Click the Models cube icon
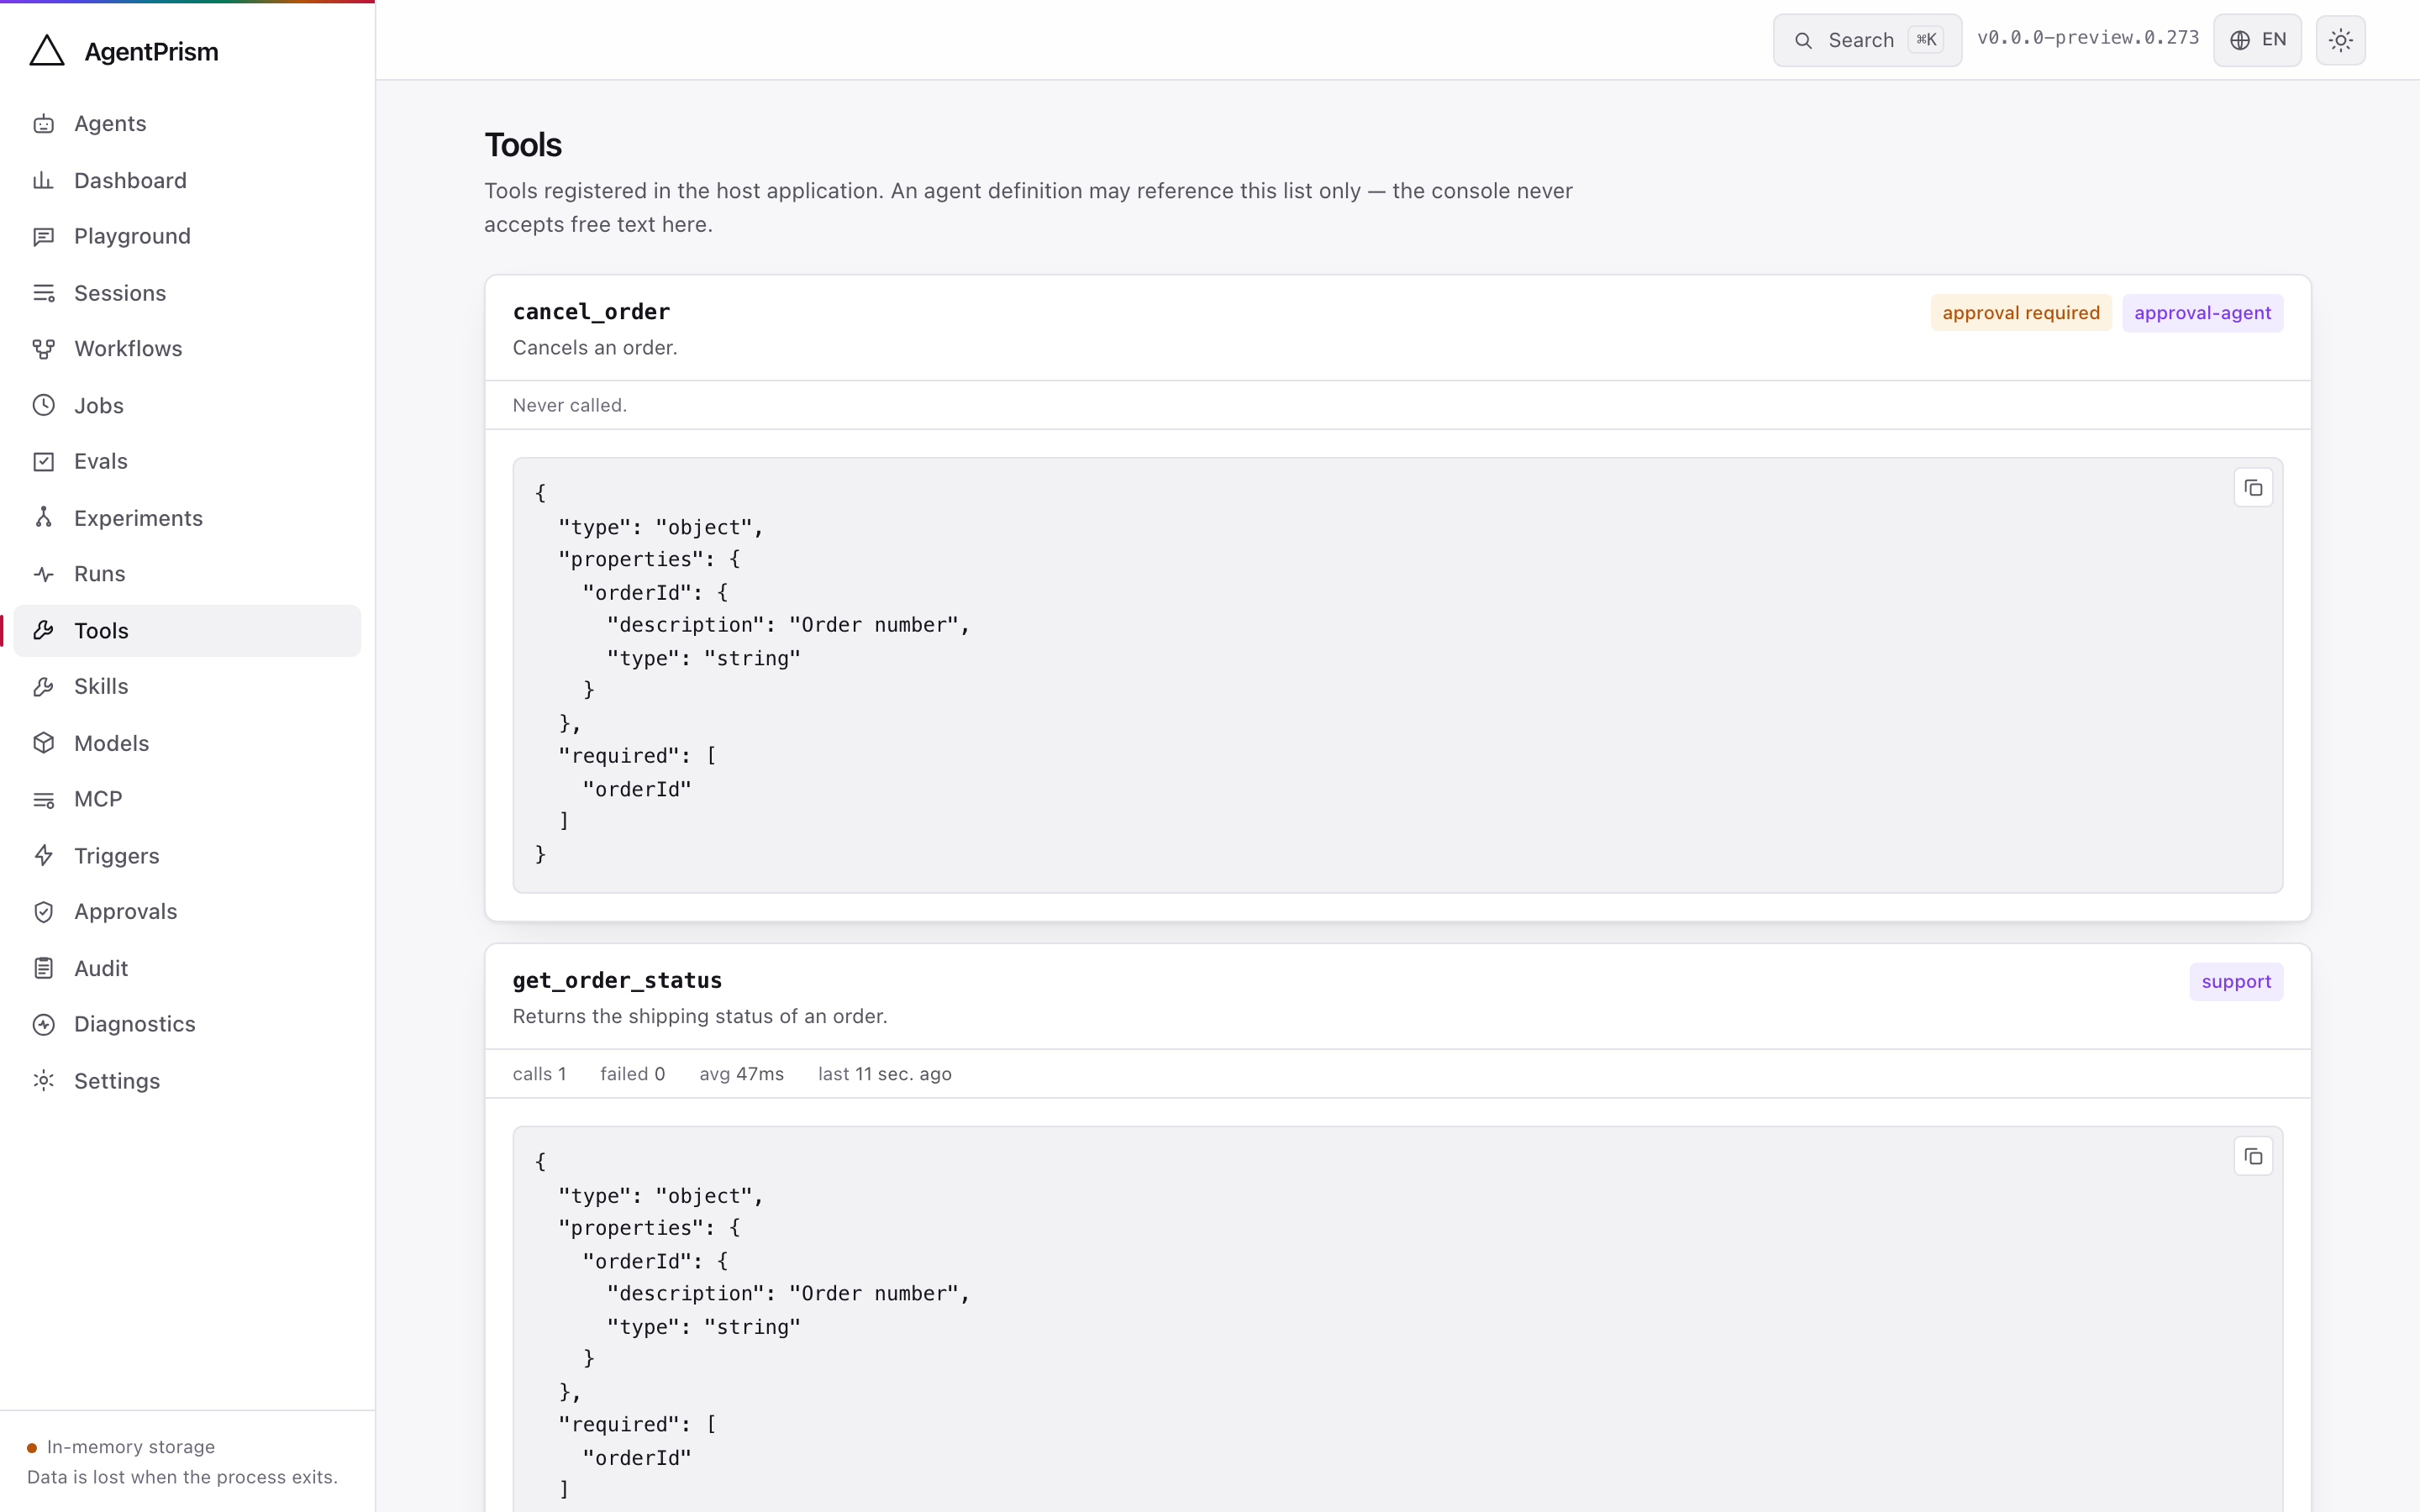 (x=43, y=743)
